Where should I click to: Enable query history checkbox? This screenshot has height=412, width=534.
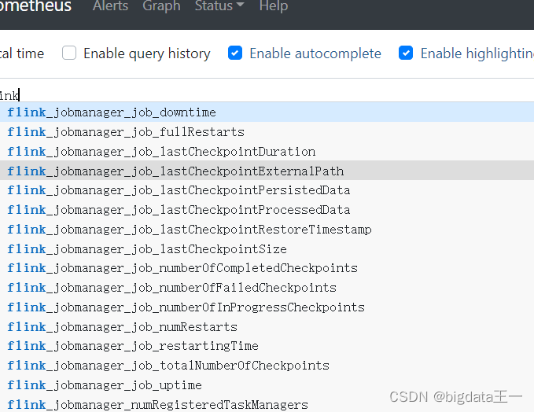(x=69, y=53)
